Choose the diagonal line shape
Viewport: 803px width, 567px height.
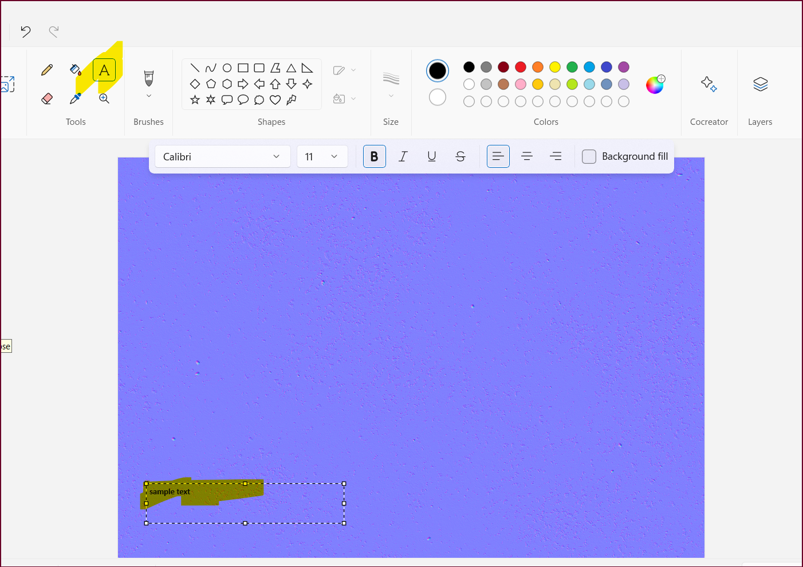click(x=195, y=68)
